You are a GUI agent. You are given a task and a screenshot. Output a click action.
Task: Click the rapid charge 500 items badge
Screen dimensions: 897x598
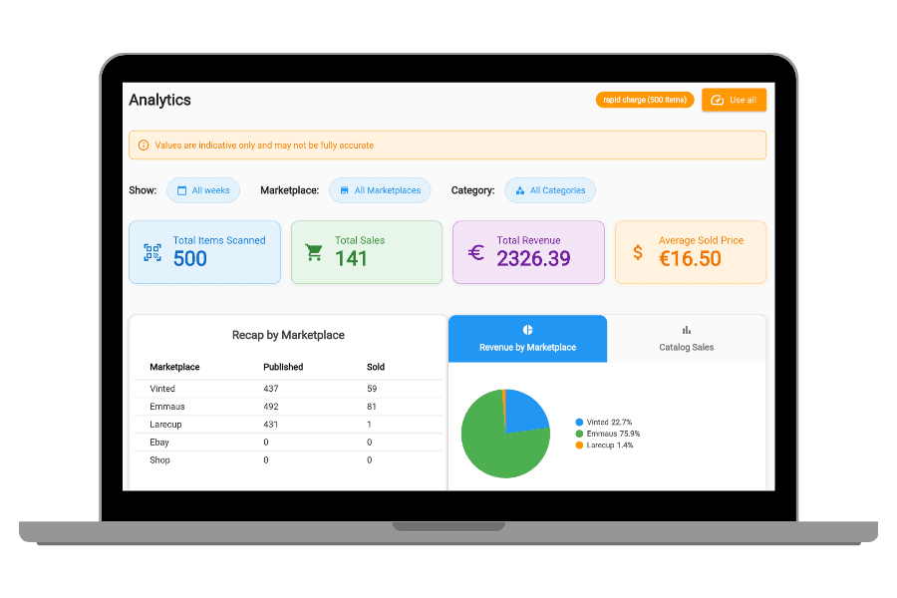(x=644, y=100)
